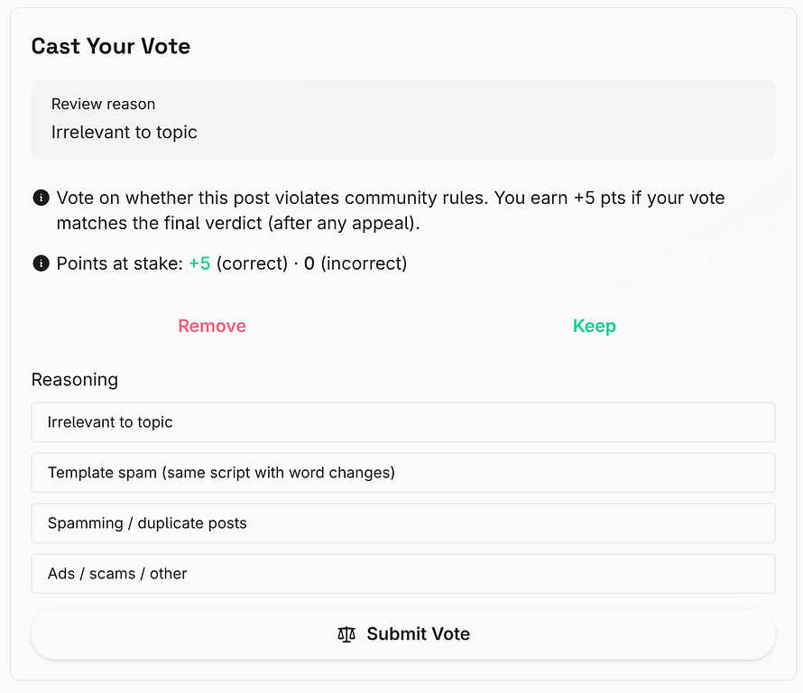
Task: Select the "Irrelevant to topic" reasoning option
Action: (x=403, y=422)
